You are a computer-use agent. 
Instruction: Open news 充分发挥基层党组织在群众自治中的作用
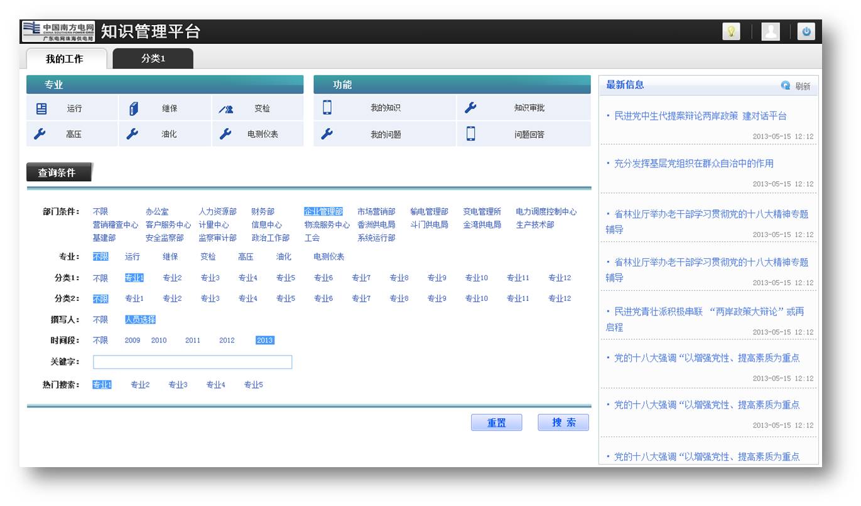(x=693, y=163)
